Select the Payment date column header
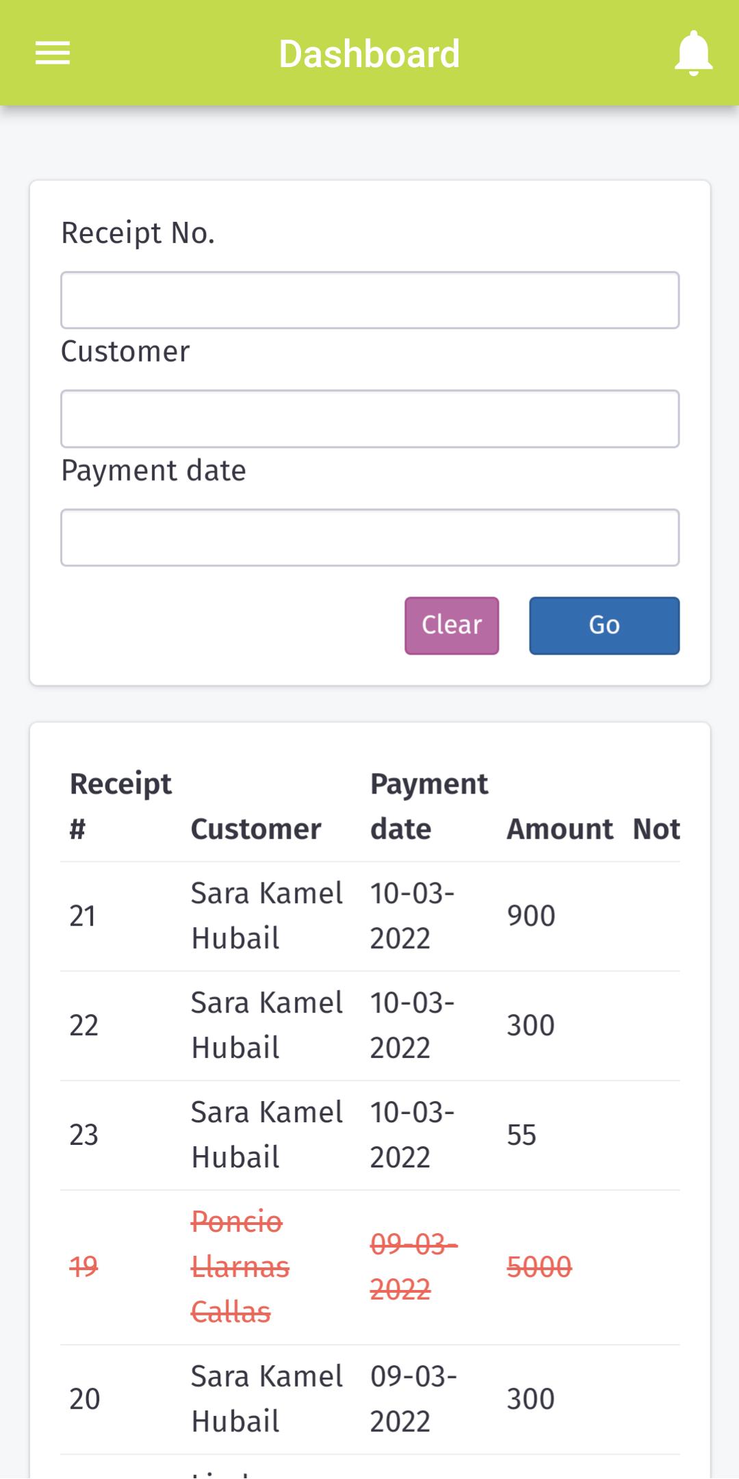Viewport: 739px width, 1479px height. 429,806
